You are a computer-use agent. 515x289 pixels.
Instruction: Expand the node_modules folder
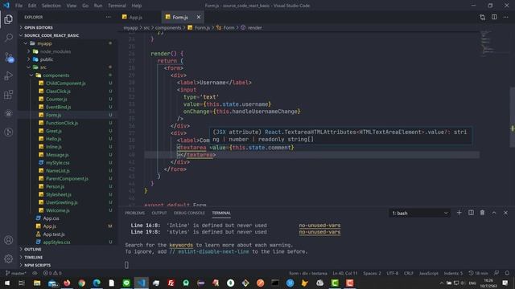55,51
